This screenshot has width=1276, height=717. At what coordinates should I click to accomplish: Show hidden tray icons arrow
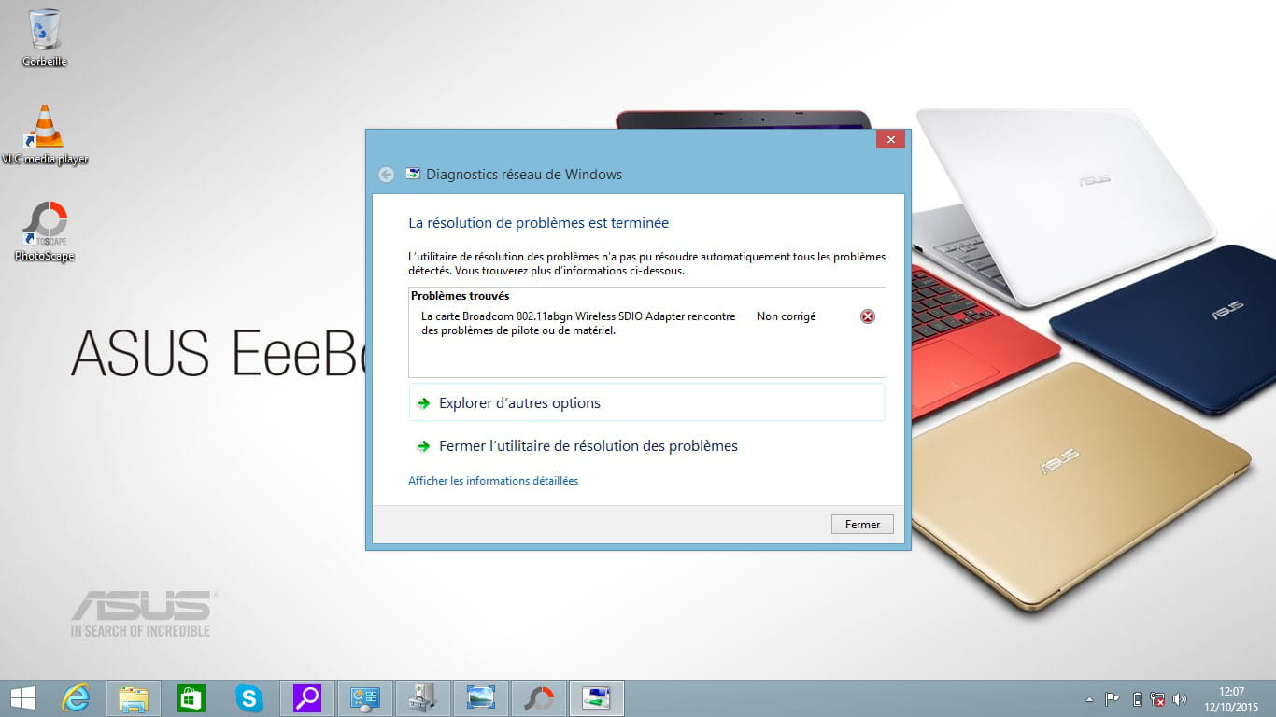point(1089,699)
